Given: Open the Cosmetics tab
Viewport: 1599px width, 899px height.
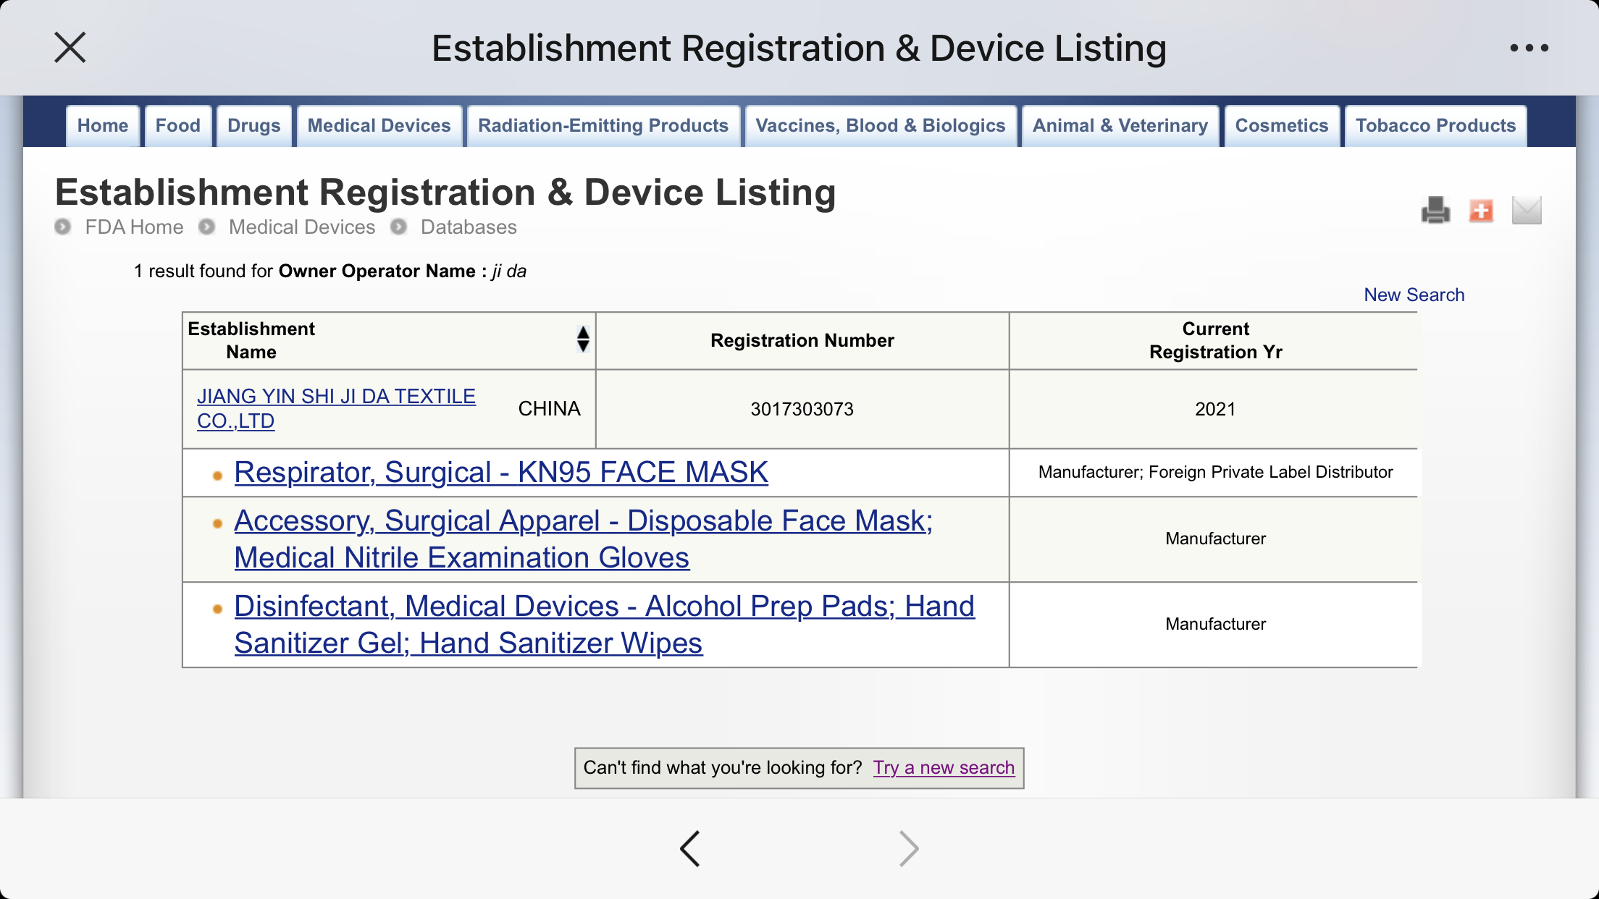Looking at the screenshot, I should [1282, 126].
